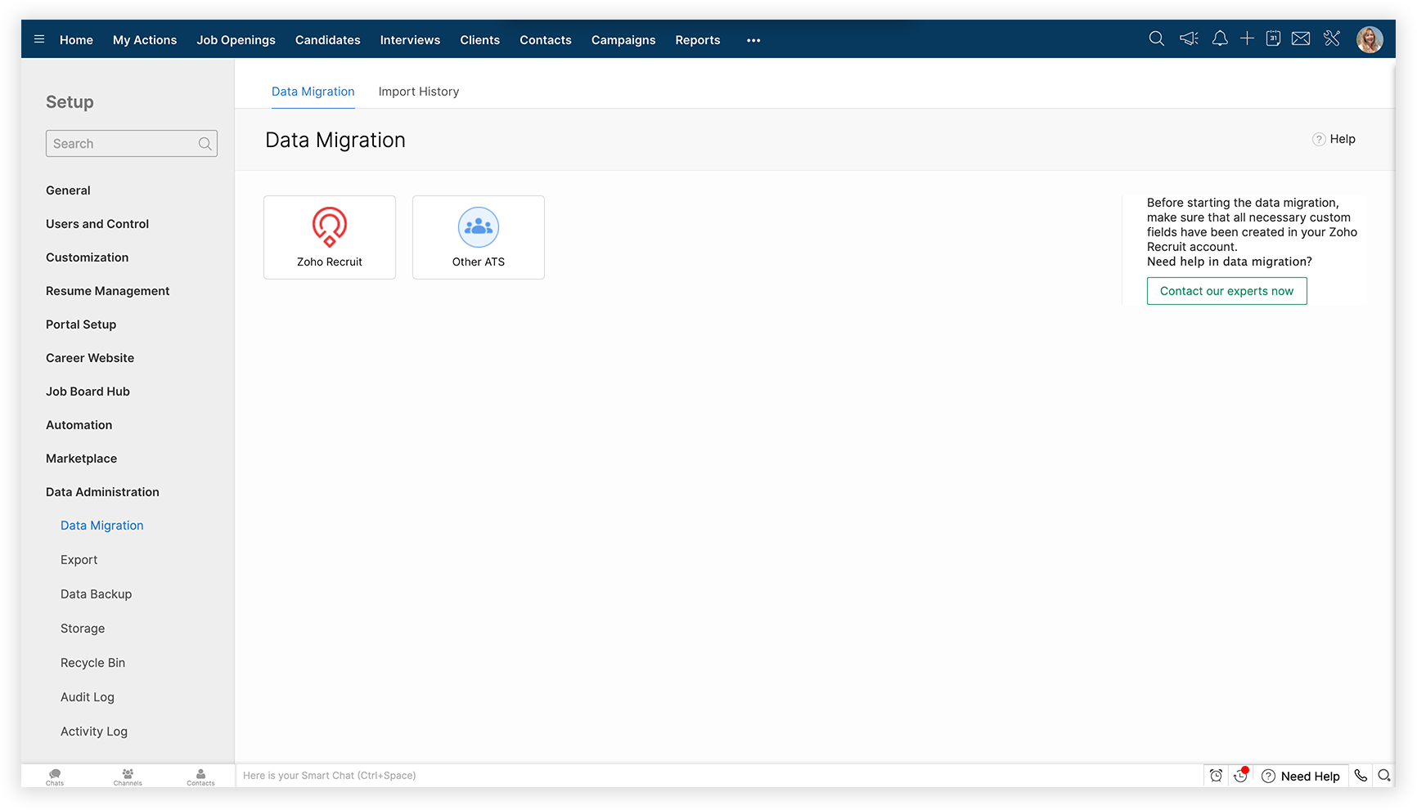Open the Recycle Bin

[93, 663]
